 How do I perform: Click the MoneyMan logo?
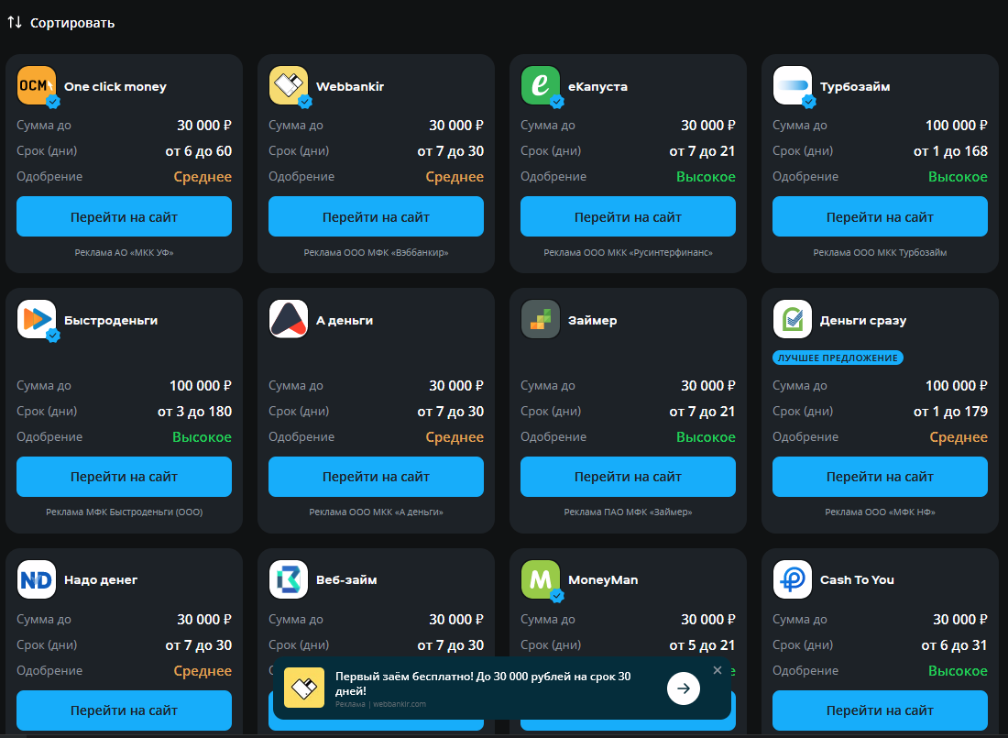pyautogui.click(x=540, y=579)
